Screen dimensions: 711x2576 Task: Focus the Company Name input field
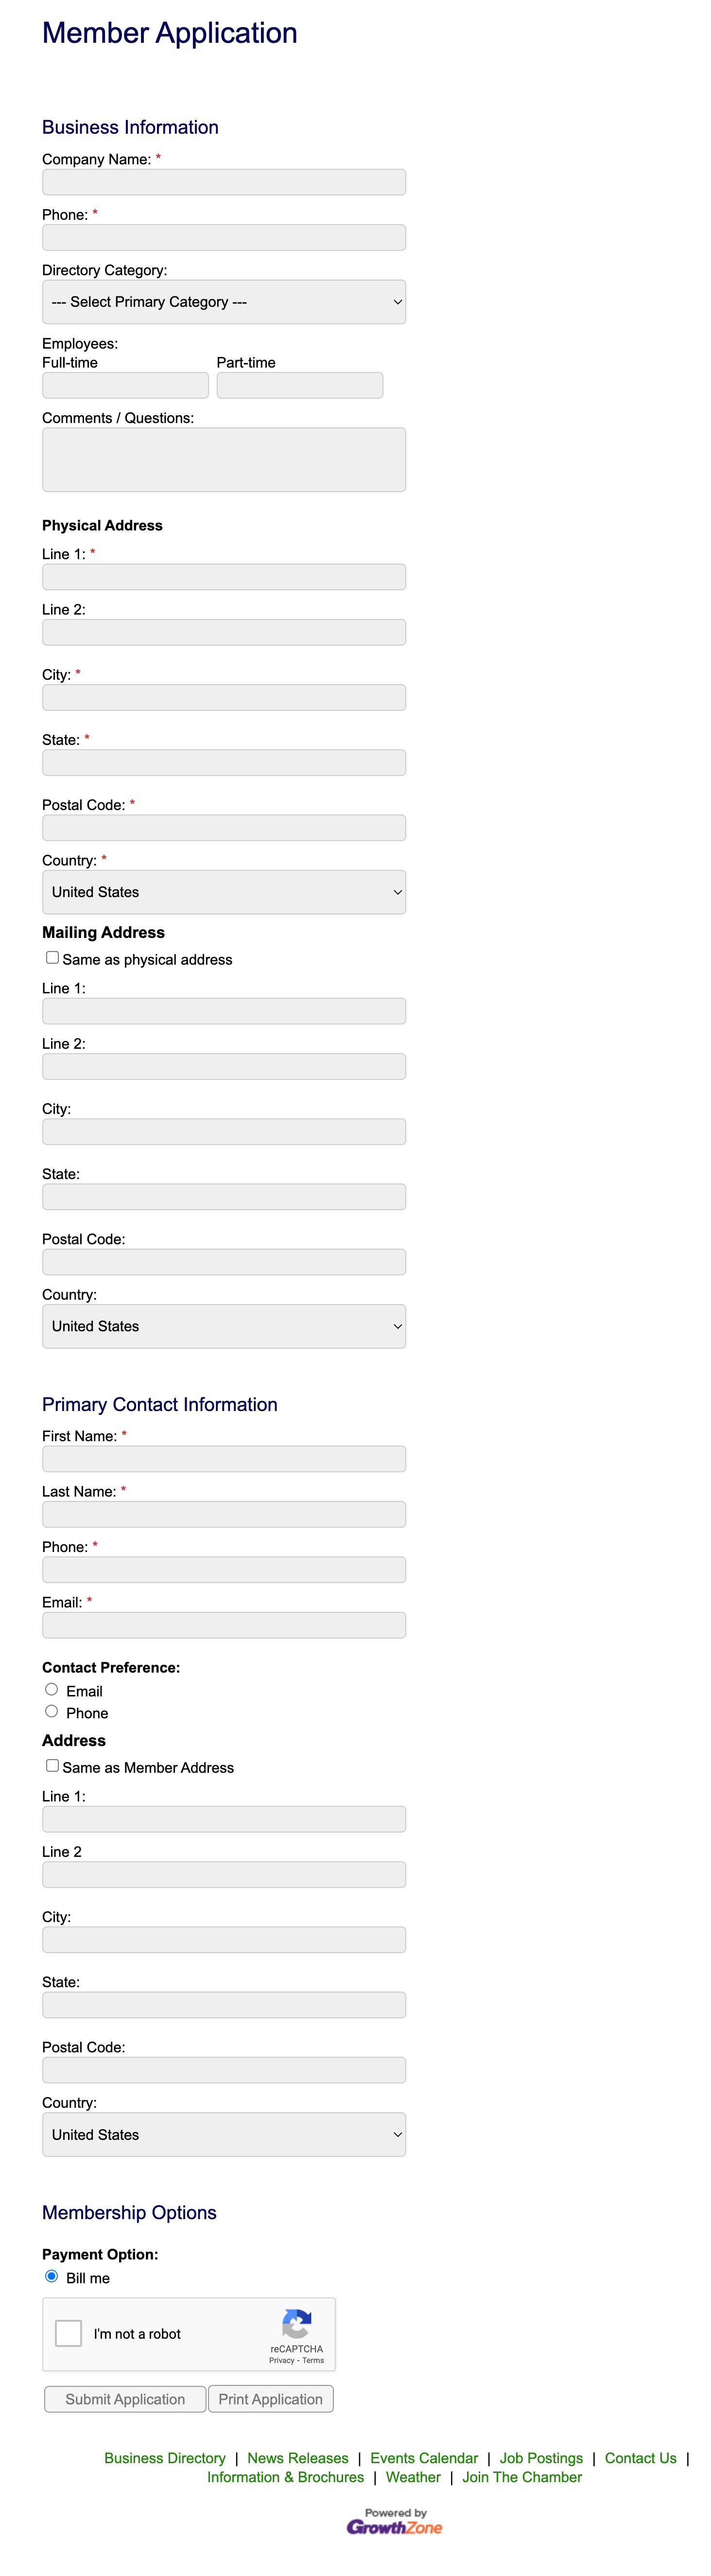click(224, 182)
